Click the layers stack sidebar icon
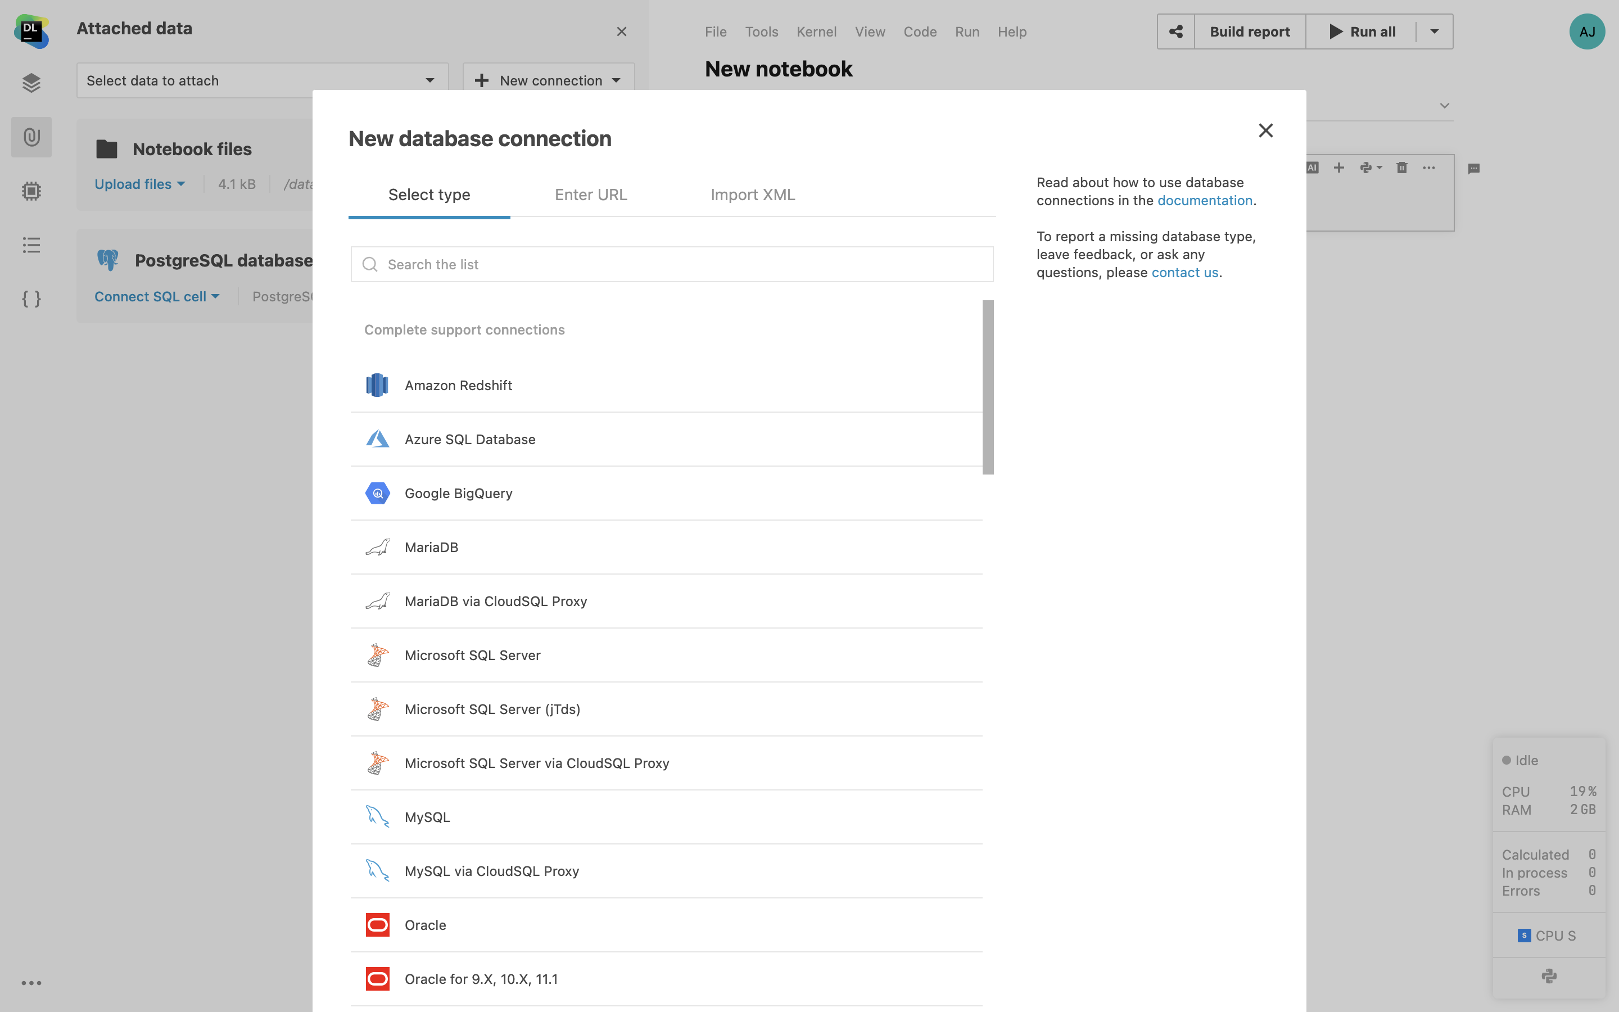This screenshot has width=1619, height=1012. click(31, 83)
